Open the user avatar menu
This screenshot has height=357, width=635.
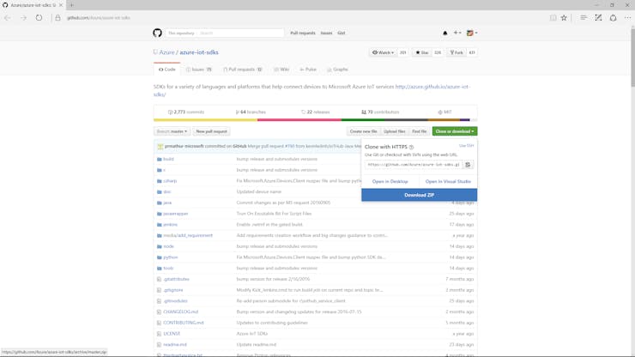pyautogui.click(x=471, y=33)
